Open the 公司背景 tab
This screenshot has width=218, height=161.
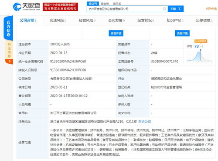[28, 21]
